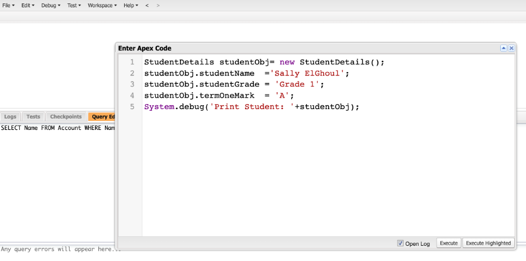The height and width of the screenshot is (261, 526).
Task: Expand the Edit dropdown menu
Action: pos(28,5)
